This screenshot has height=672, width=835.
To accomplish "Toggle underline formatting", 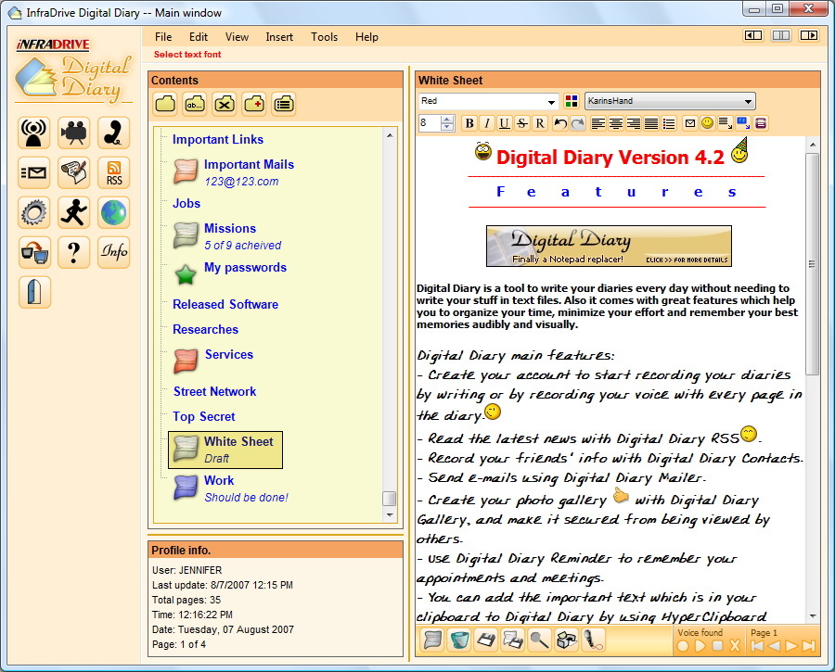I will (x=505, y=123).
